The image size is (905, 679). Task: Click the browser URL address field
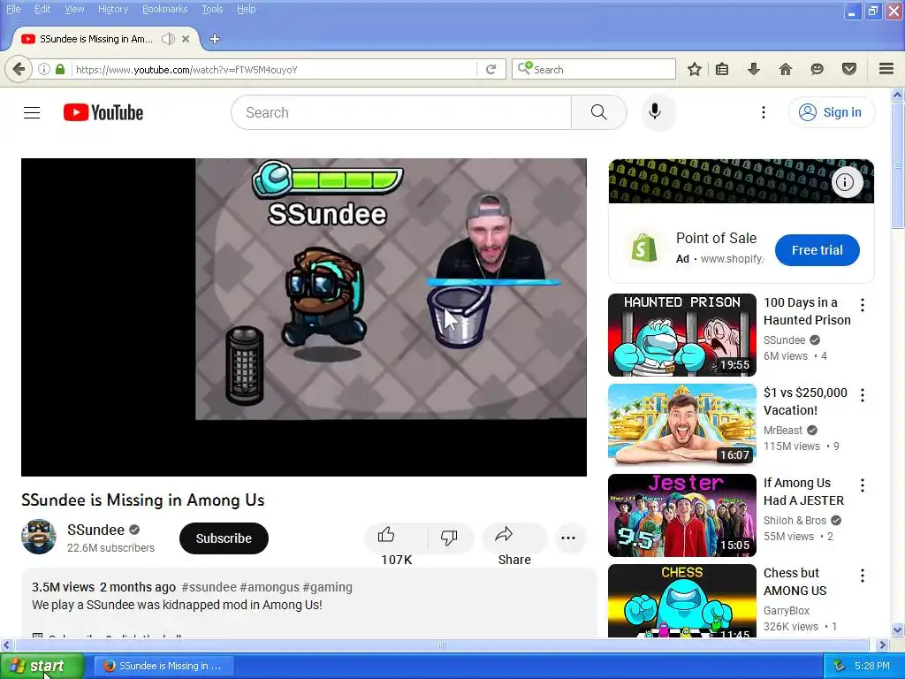pos(274,69)
